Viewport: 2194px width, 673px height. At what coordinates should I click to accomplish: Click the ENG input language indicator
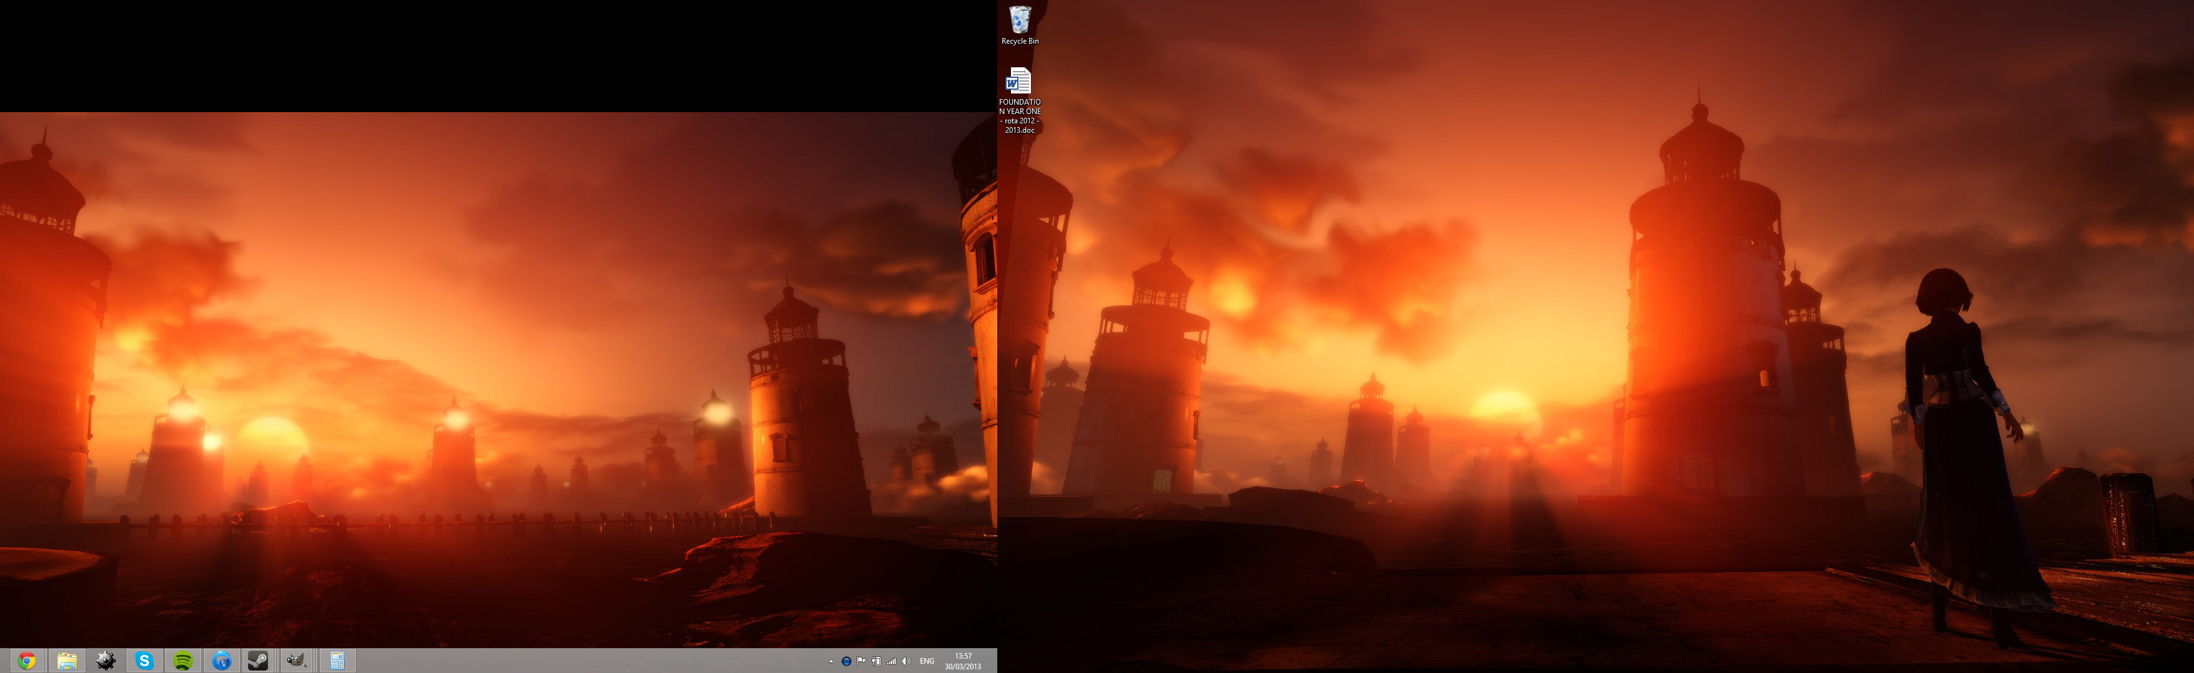click(x=927, y=661)
